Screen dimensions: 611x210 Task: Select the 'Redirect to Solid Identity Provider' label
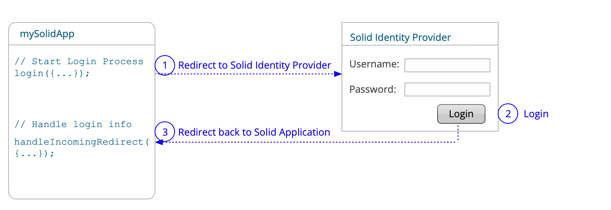tap(254, 65)
